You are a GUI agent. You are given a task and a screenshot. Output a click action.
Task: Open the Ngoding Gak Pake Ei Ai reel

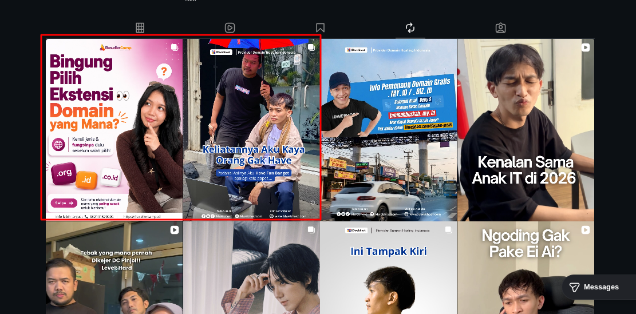[x=526, y=268]
